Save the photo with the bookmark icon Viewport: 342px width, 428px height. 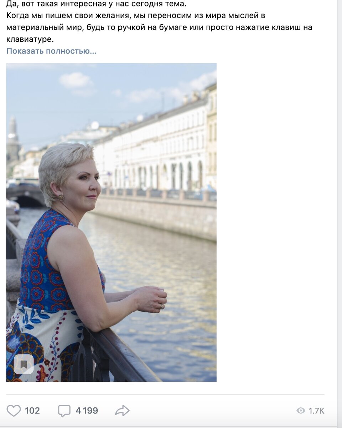pyautogui.click(x=24, y=364)
